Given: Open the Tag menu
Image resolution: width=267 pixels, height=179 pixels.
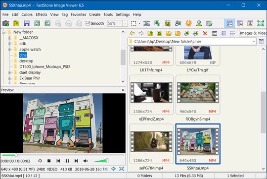Looking at the screenshot, I should coord(65,14).
